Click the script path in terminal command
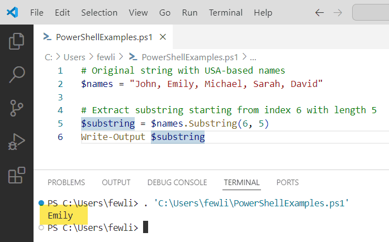The width and height of the screenshot is (389, 242). tap(252, 204)
